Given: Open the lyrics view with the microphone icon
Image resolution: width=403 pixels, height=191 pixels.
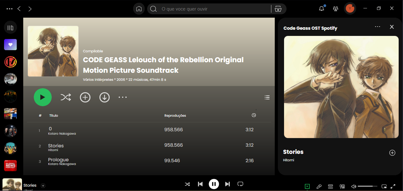Looking at the screenshot, I should 319,186.
